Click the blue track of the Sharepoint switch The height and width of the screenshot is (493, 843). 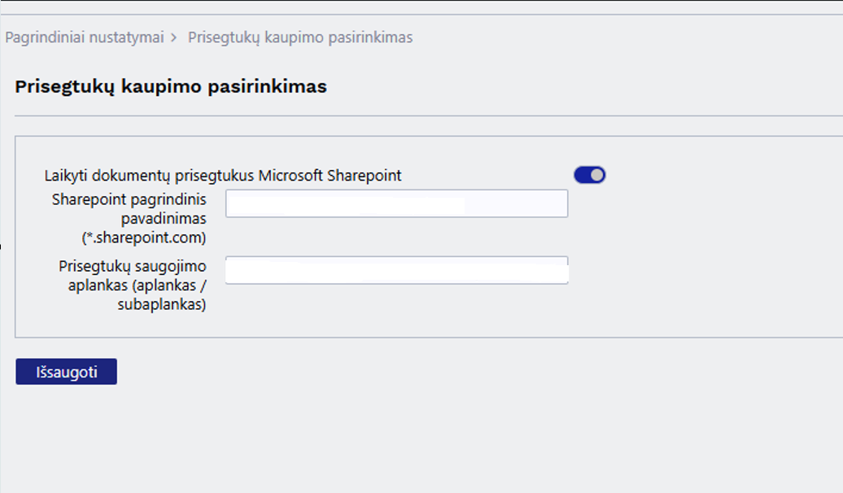(x=582, y=175)
